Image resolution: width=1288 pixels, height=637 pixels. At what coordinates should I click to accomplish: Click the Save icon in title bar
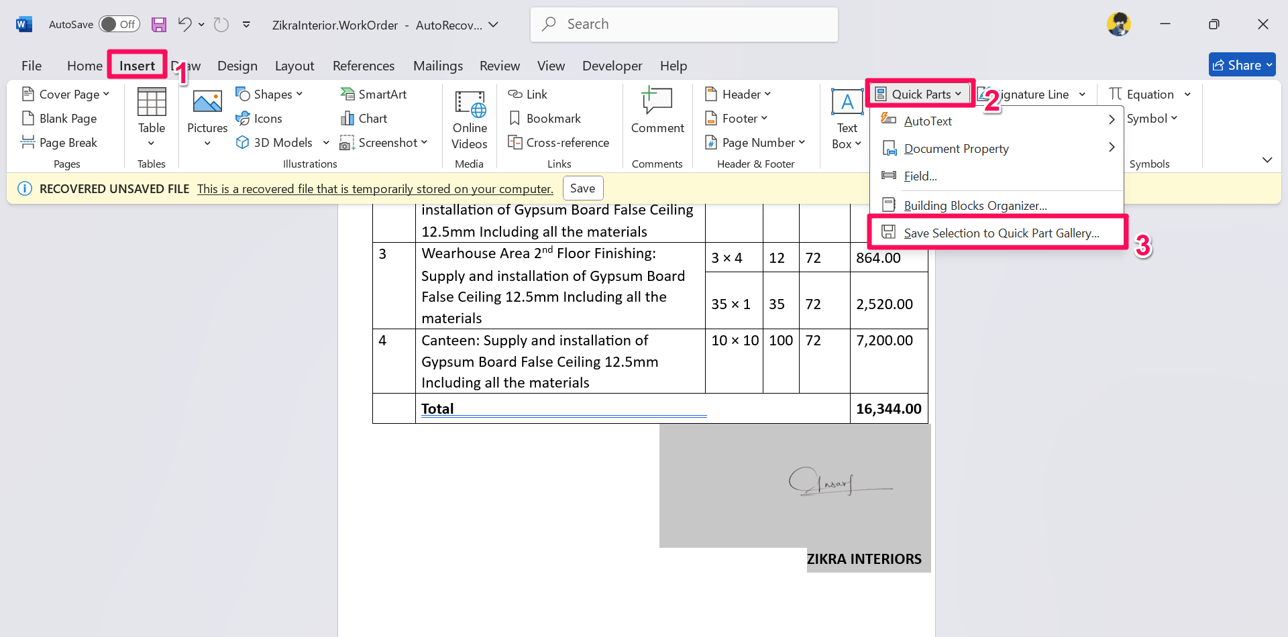[158, 25]
